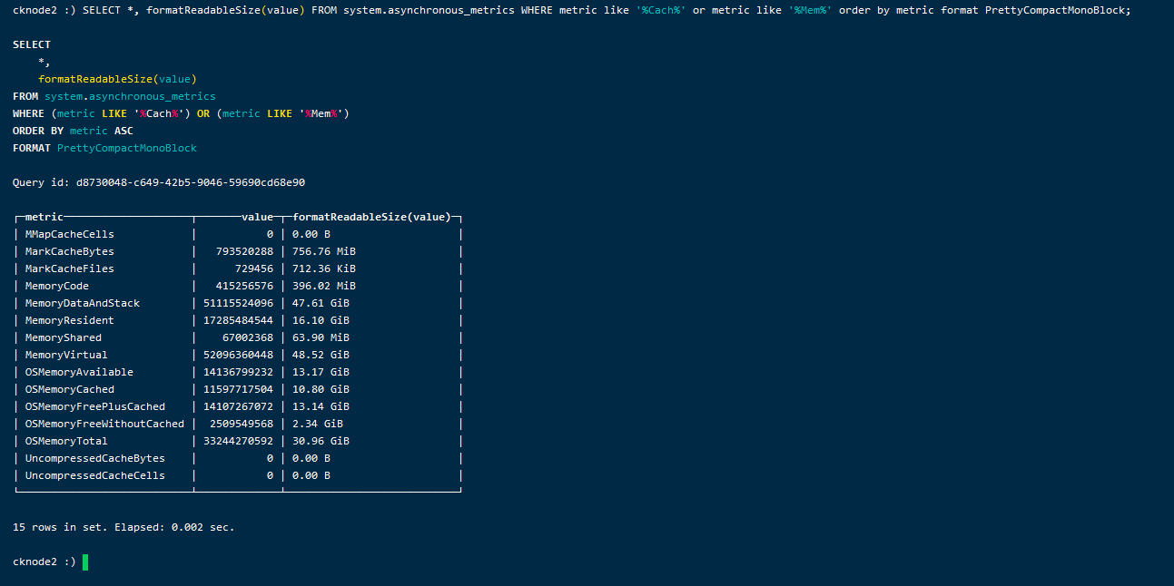Select the MemoryResident metric name
Screen dimensions: 1174x586
70,320
